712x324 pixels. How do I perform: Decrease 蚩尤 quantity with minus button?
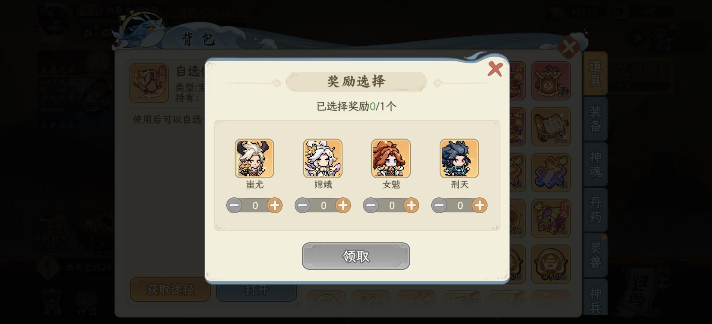point(234,205)
